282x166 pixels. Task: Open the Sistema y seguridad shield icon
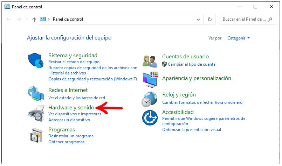[36, 60]
